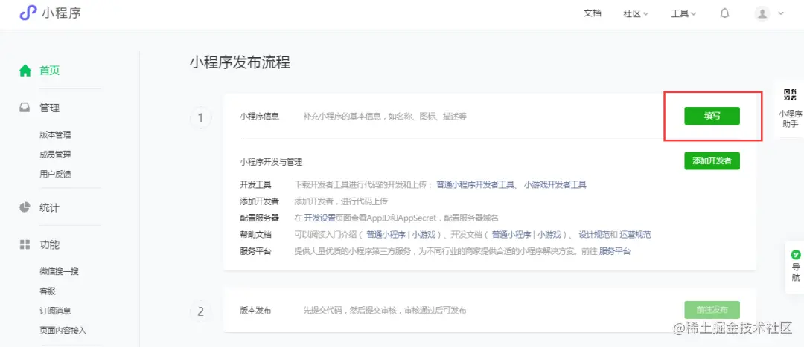Select 统计 in the sidebar
The height and width of the screenshot is (347, 804).
pos(50,208)
